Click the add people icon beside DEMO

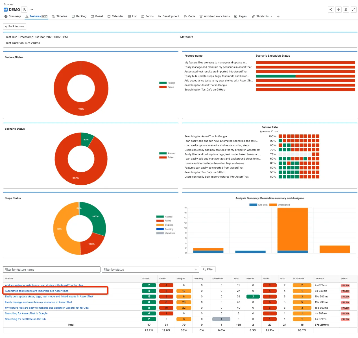point(25,10)
